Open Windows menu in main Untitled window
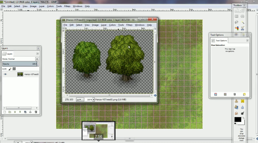This screenshot has width=258, height=143. pos(78,6)
